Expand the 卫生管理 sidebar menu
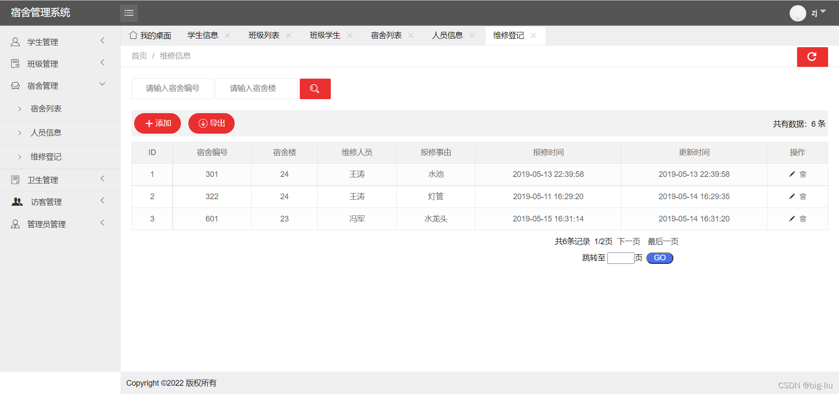 60,180
